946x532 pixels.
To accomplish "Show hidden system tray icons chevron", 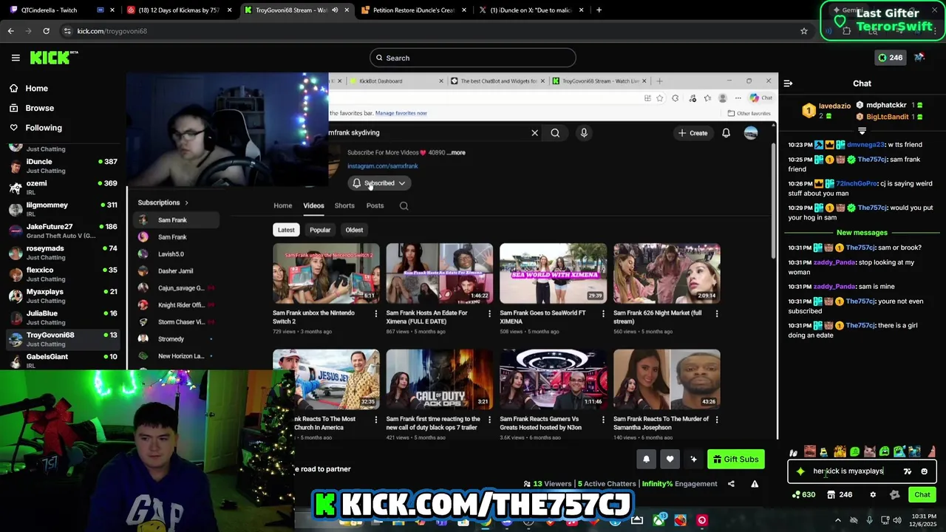I will 837,520.
